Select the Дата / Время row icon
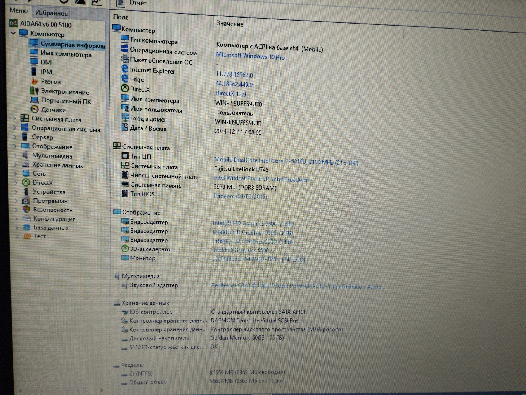Viewport: 526px width, 395px height. coord(125,127)
